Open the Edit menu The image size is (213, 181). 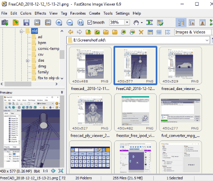click(x=14, y=13)
